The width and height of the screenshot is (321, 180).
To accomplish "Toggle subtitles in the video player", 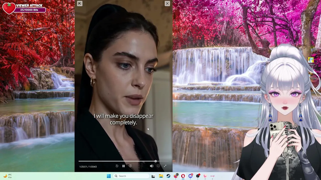I will [158, 166].
